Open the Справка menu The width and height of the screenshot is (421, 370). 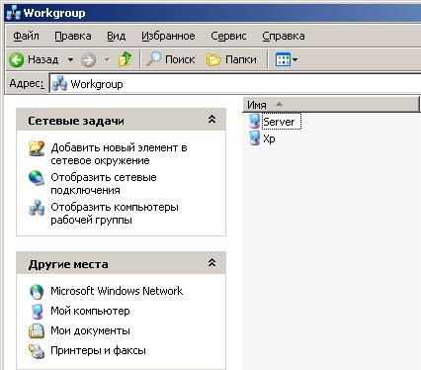284,36
